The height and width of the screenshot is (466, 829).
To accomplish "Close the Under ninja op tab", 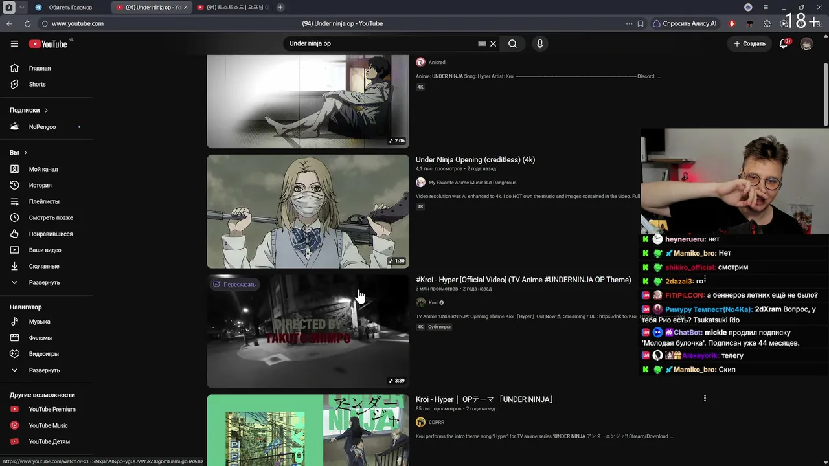I will click(x=186, y=7).
